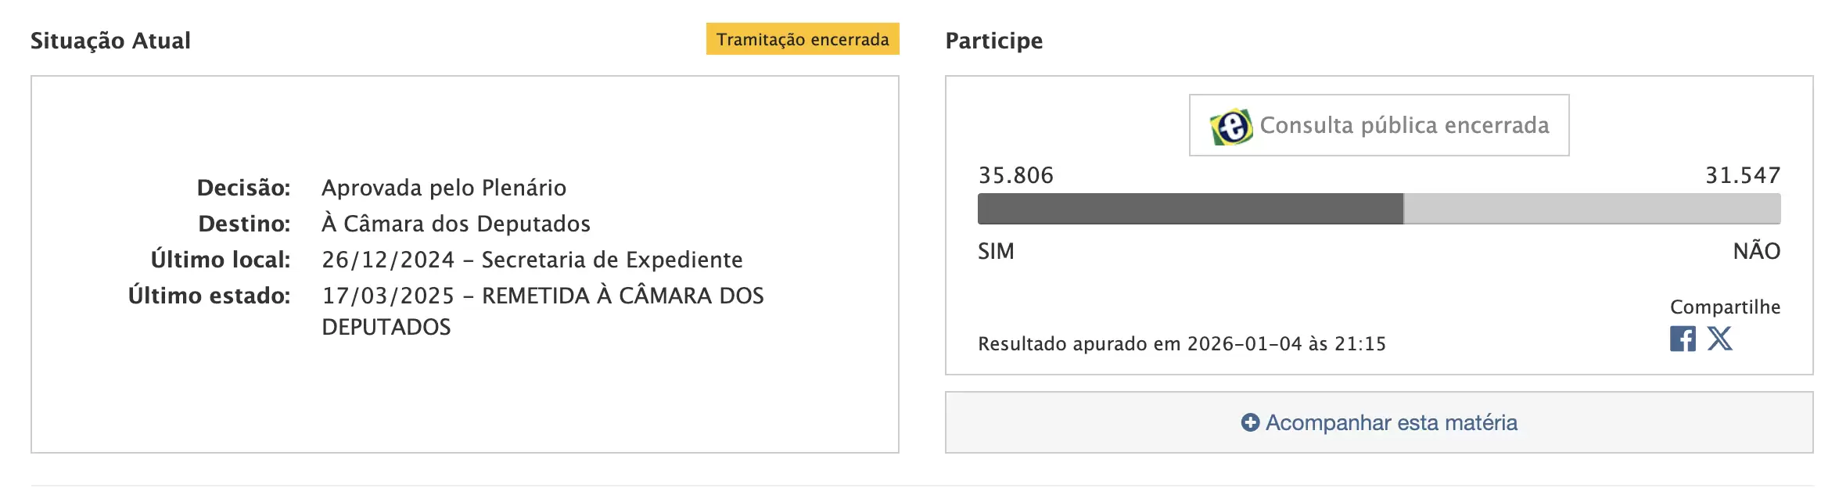Click the e-Cidadania logo icon
1839x488 pixels.
tap(1231, 127)
